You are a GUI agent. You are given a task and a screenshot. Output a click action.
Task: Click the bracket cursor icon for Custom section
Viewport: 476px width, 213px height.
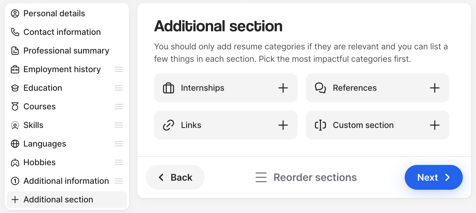click(x=320, y=125)
